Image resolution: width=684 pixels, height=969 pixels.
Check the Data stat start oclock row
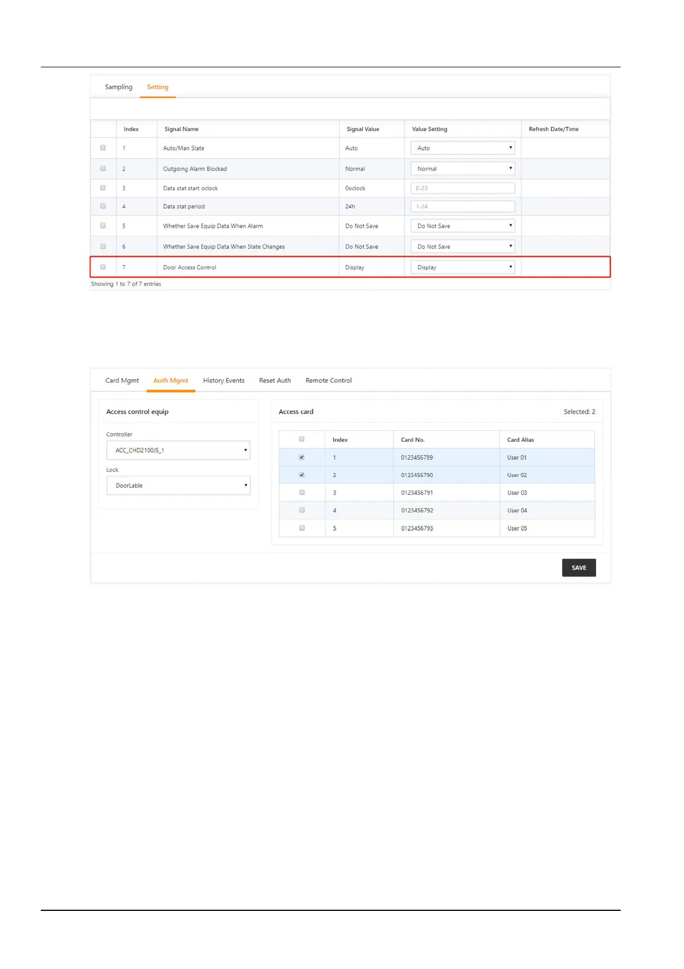point(103,188)
